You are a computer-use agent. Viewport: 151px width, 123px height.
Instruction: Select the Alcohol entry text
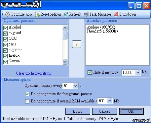tap(15, 27)
